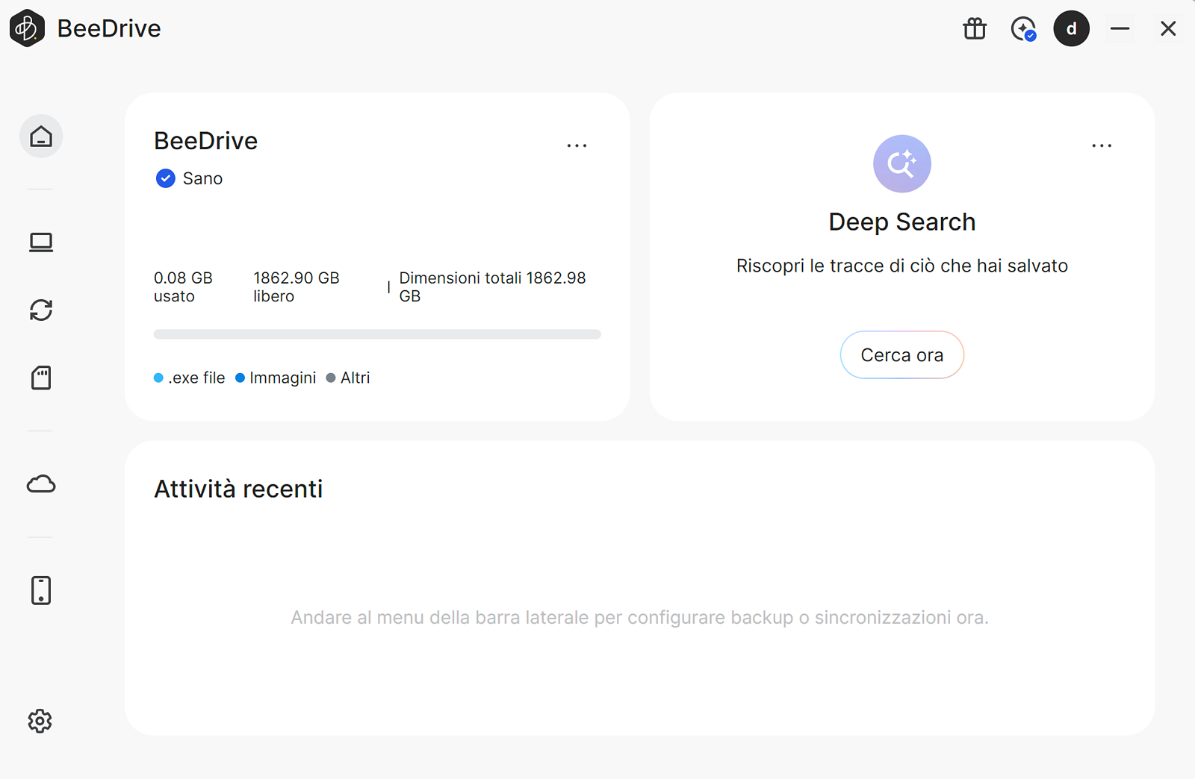Minimize the BeeDrive window
This screenshot has width=1195, height=779.
point(1120,28)
